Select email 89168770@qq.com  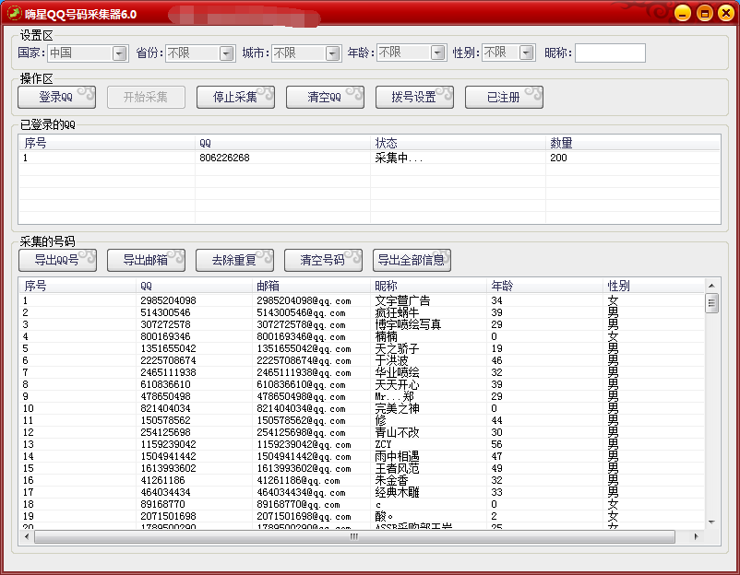(298, 504)
